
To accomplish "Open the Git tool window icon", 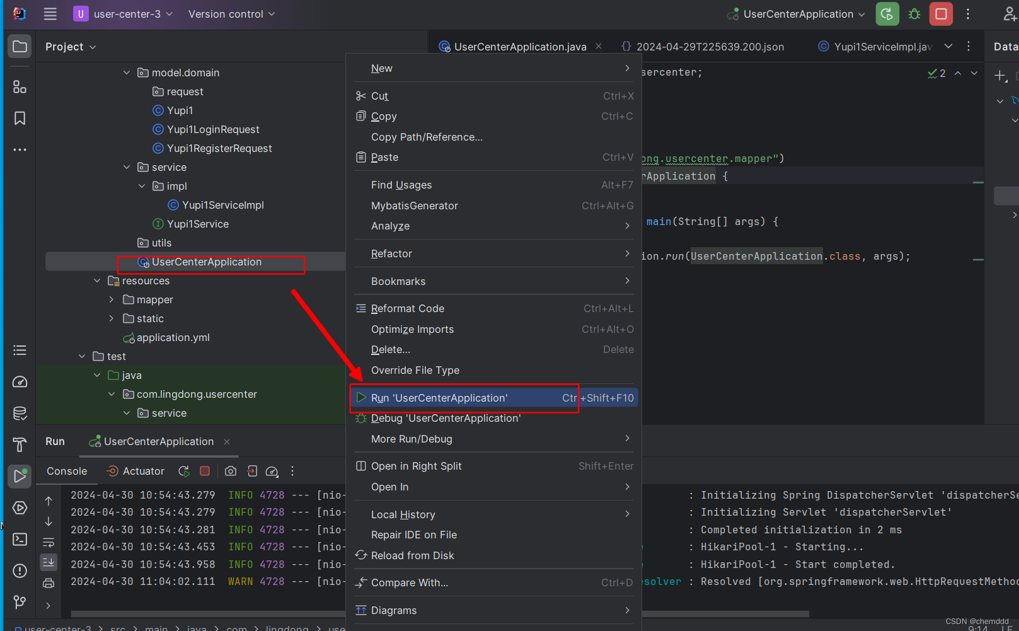I will [x=20, y=602].
